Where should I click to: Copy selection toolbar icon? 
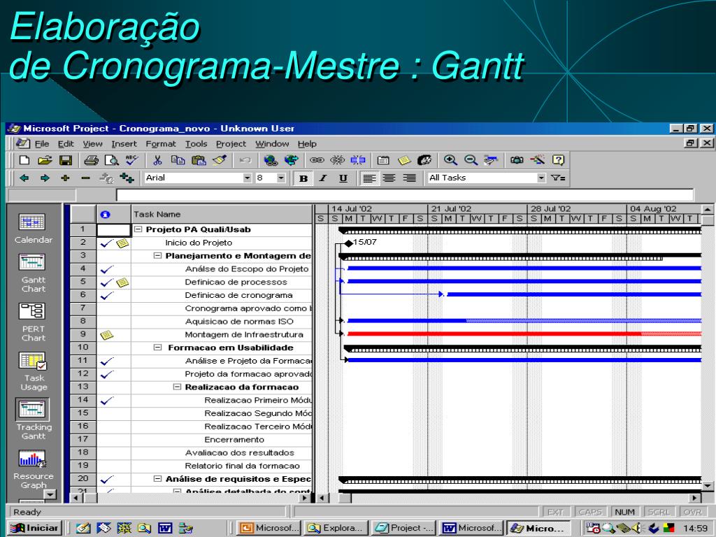[178, 160]
